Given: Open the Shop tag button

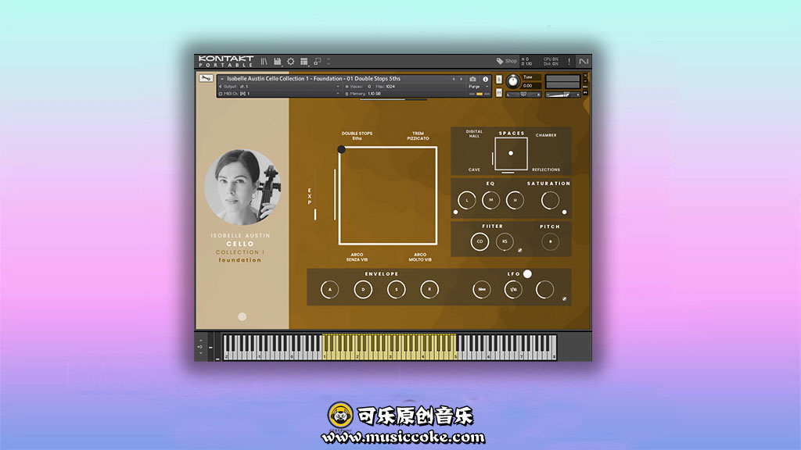Looking at the screenshot, I should click(507, 61).
